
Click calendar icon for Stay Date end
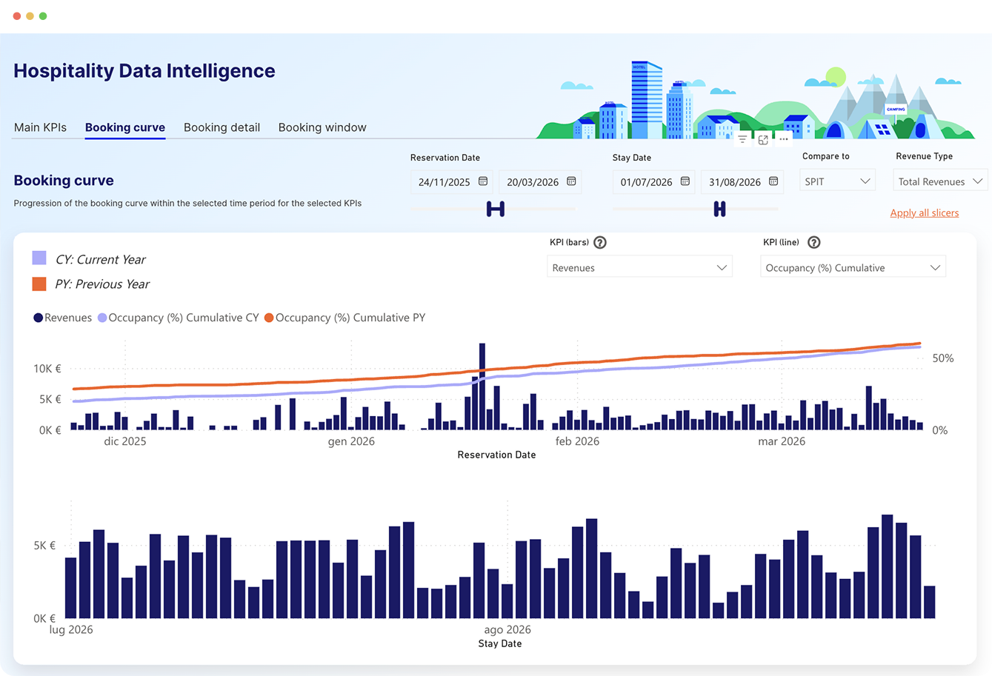[773, 181]
